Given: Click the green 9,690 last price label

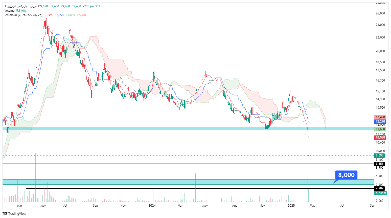Looking at the screenshot, I should 380,155.
